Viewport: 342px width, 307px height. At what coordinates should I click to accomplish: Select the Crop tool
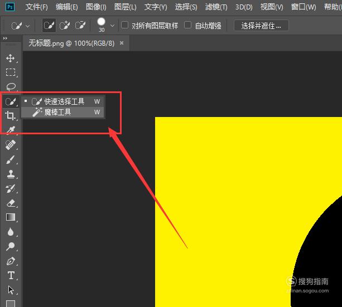[11, 115]
